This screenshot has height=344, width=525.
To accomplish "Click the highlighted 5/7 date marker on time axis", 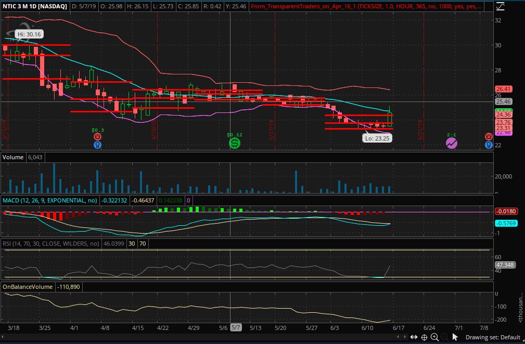I will [x=236, y=327].
